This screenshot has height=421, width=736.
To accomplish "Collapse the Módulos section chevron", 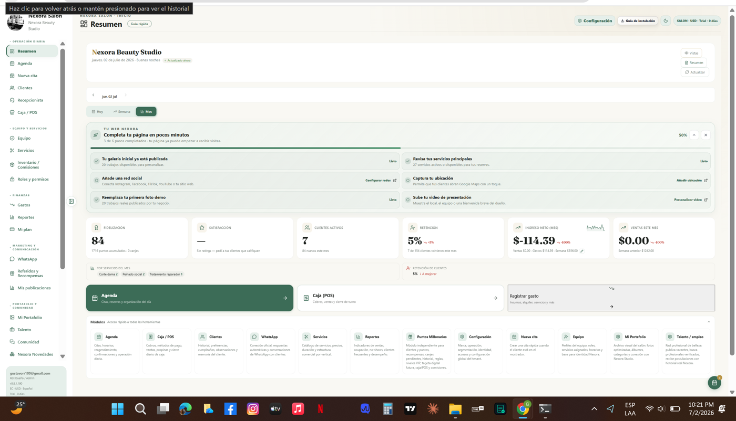I will point(709,322).
